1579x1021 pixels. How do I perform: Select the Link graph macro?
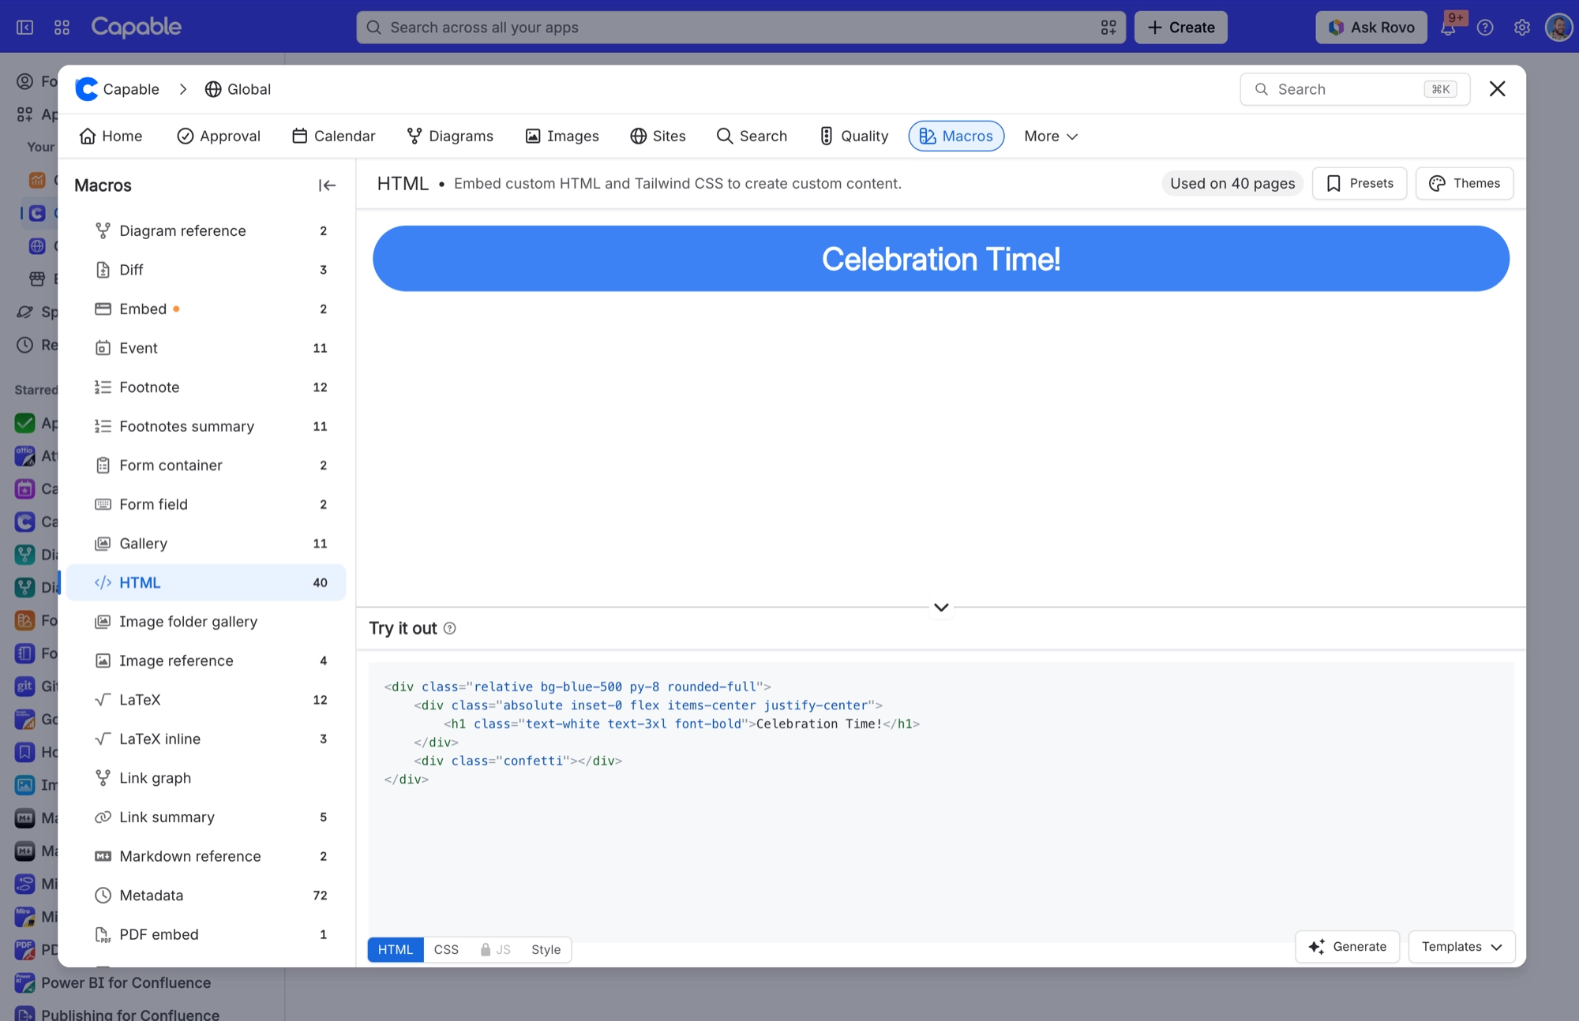click(x=207, y=777)
